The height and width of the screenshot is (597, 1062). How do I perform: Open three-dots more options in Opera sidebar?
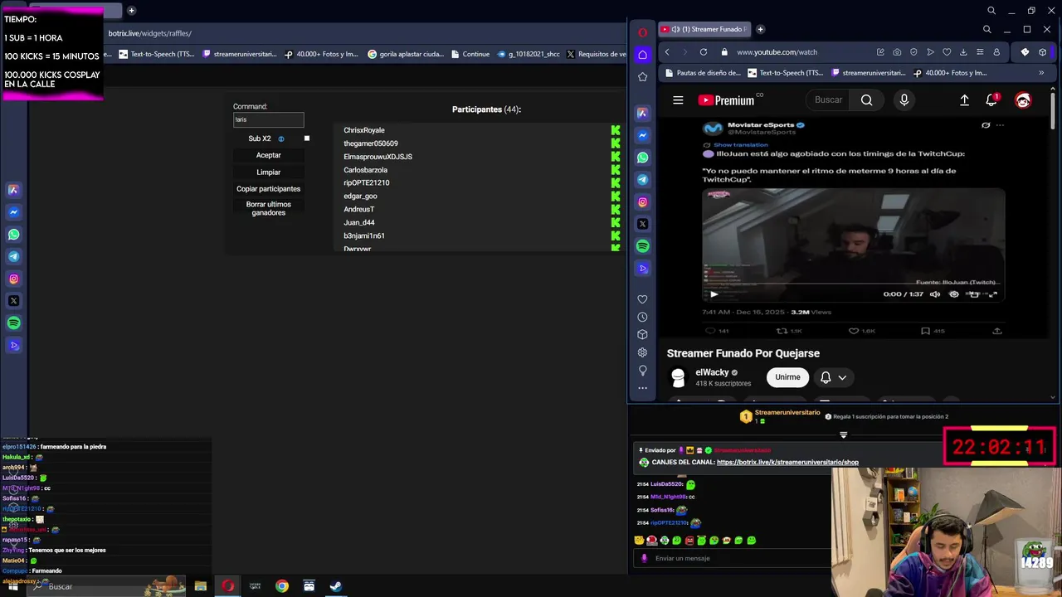[642, 388]
